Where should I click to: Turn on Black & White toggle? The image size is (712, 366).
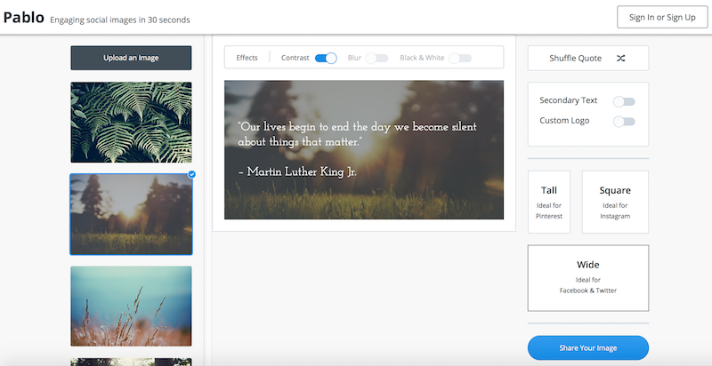tap(459, 58)
